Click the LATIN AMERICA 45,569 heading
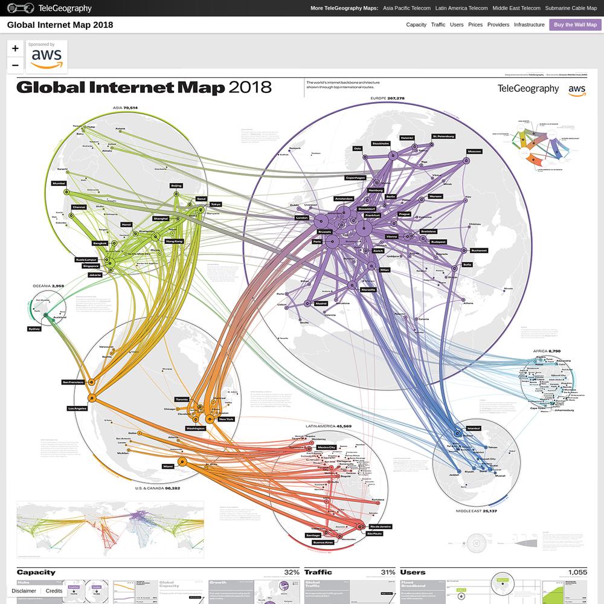This screenshot has width=604, height=604. click(x=329, y=426)
